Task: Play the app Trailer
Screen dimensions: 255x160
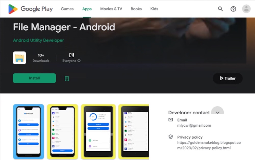Action: tap(227, 78)
